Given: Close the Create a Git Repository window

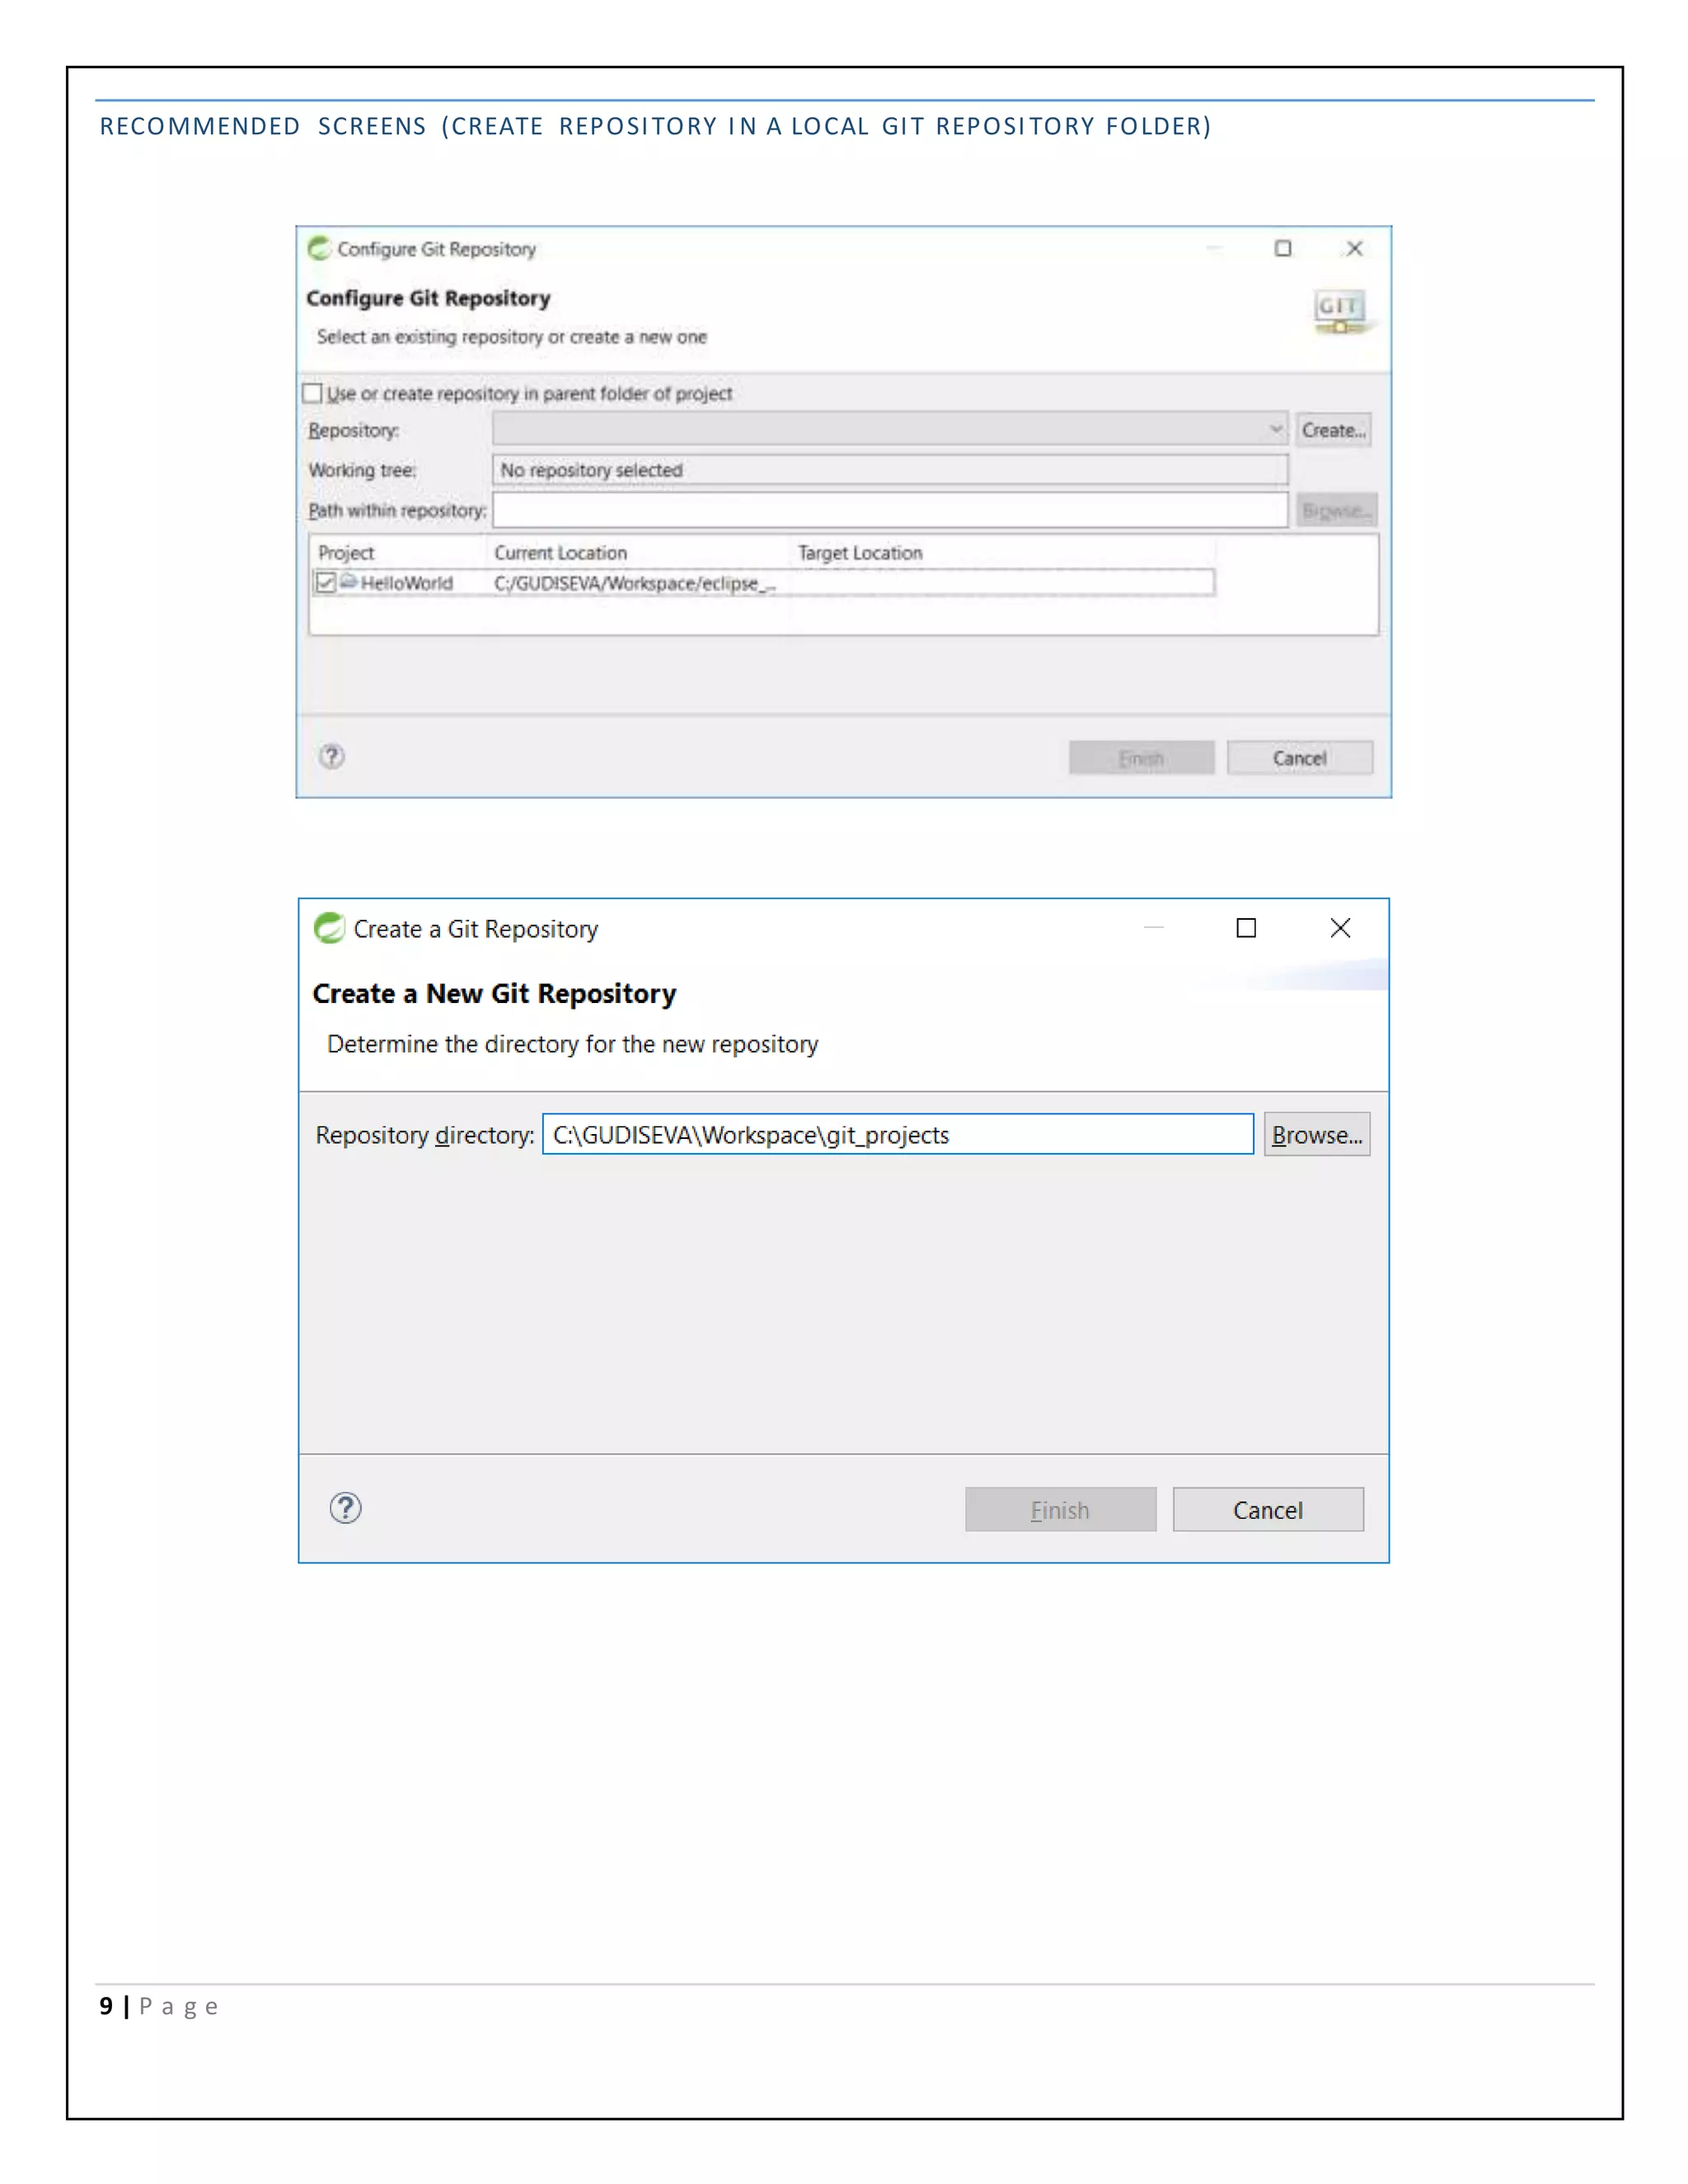Looking at the screenshot, I should point(1340,928).
